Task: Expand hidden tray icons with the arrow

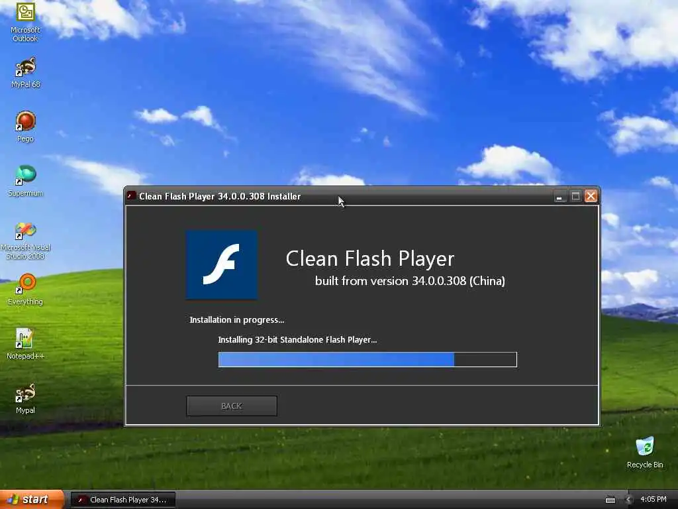Action: (628, 500)
